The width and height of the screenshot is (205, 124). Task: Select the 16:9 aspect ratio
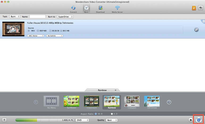pyautogui.click(x=96, y=114)
